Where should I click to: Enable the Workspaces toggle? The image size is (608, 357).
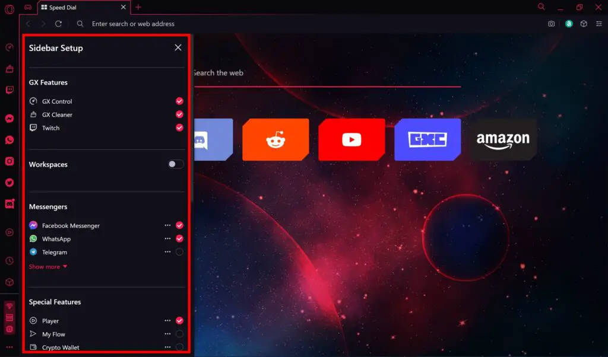pyautogui.click(x=176, y=164)
